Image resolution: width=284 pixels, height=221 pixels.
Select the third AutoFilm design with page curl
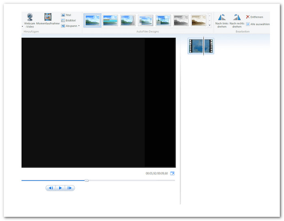(x=128, y=20)
